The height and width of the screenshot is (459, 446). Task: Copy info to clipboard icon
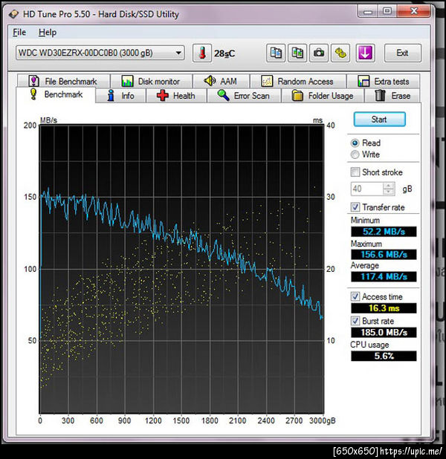(x=276, y=53)
